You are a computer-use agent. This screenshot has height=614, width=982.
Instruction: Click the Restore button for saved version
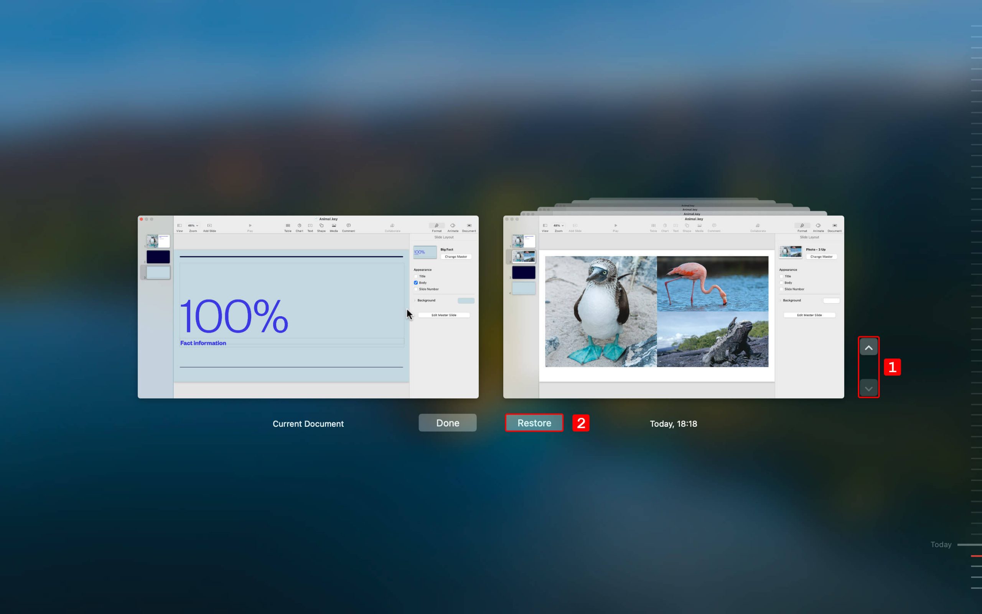[534, 422]
